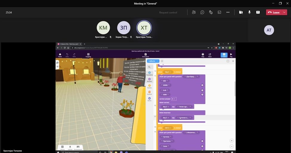The height and width of the screenshot is (153, 291).
Task: Open the gear next to 0.65 answer
Action: 202,90
